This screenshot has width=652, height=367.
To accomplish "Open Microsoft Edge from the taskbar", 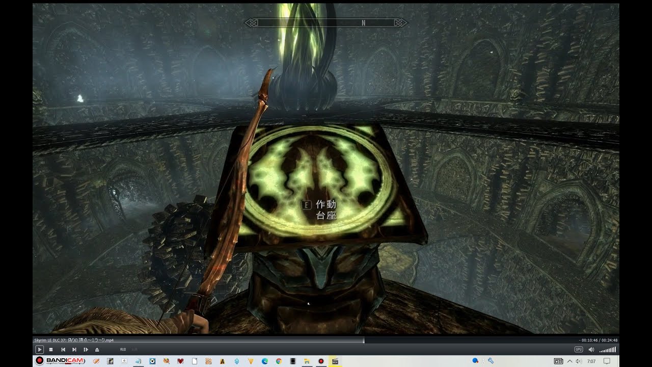I will tap(265, 361).
